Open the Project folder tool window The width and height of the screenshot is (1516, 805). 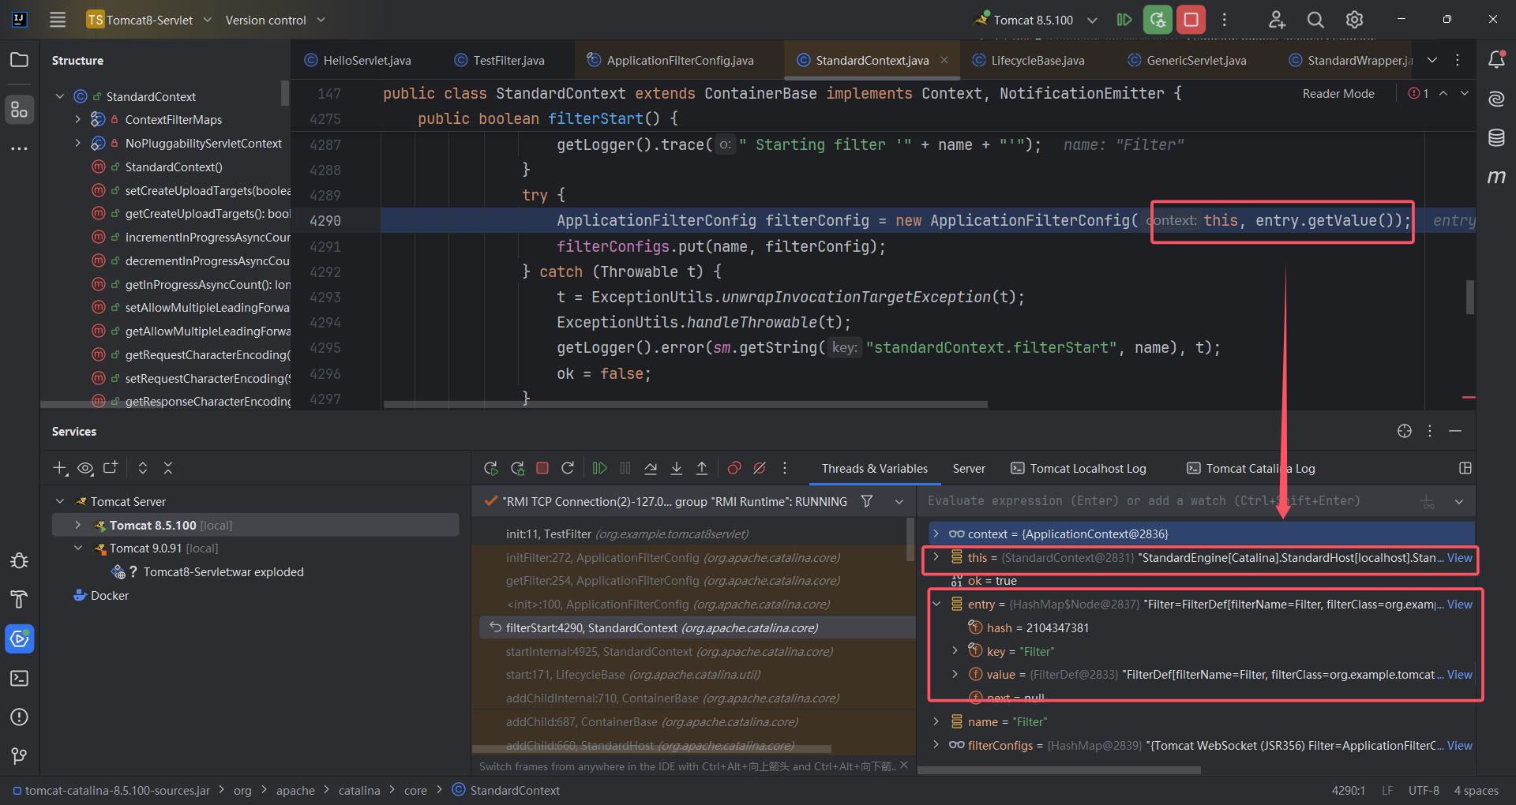point(19,60)
